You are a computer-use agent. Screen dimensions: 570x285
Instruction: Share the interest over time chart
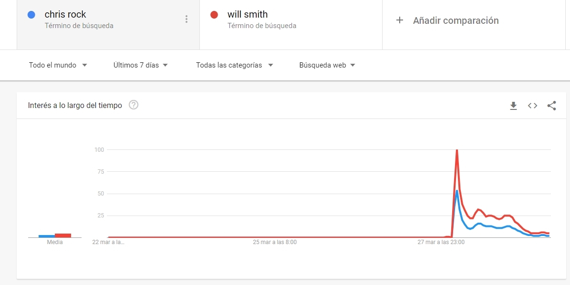point(551,106)
